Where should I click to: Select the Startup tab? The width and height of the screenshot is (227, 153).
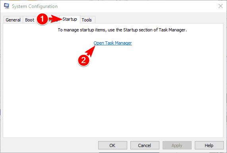(70, 19)
